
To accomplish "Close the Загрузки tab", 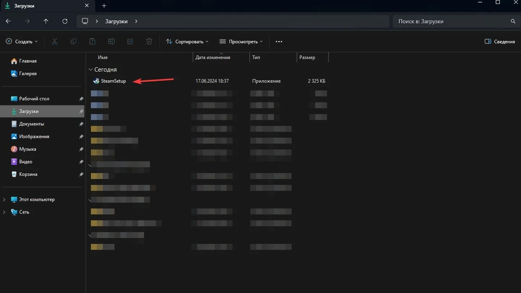I will [x=87, y=6].
